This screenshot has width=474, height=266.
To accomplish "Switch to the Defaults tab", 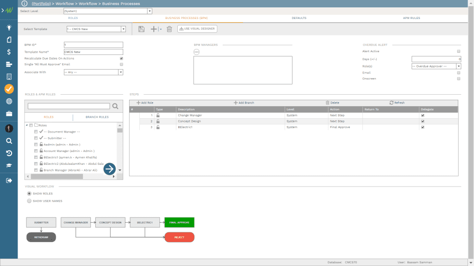I will point(299,18).
